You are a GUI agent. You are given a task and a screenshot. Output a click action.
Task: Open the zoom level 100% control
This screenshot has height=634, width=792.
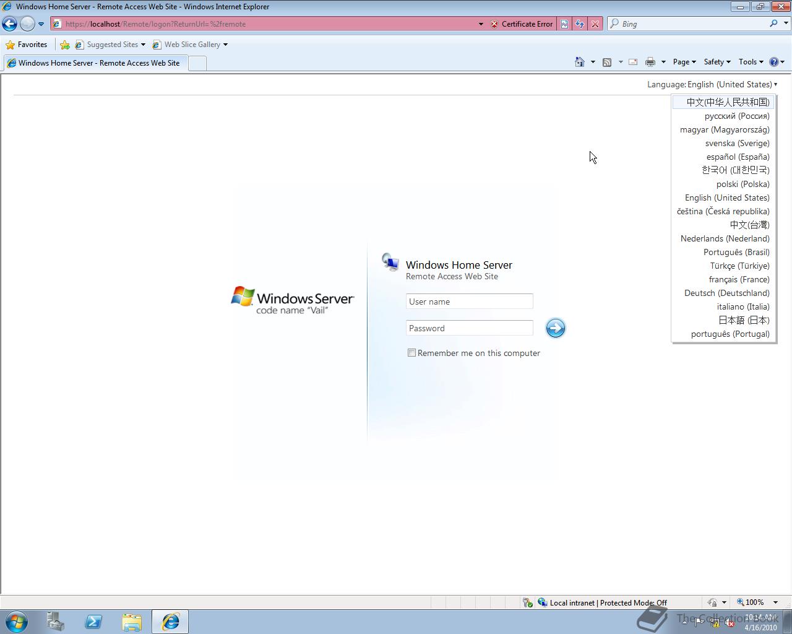click(750, 602)
